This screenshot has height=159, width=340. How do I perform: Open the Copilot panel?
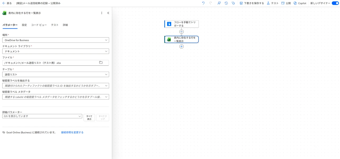300,3
